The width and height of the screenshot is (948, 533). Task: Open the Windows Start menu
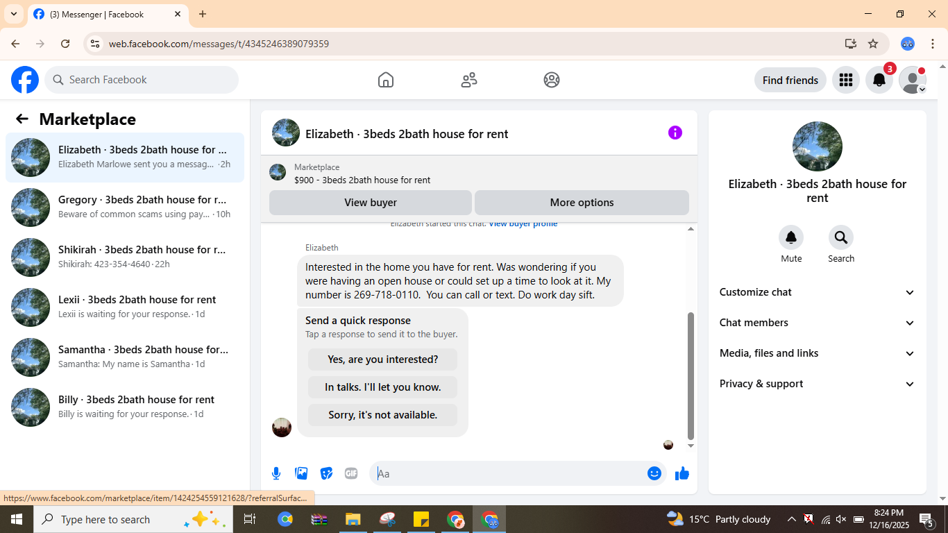[x=17, y=519]
